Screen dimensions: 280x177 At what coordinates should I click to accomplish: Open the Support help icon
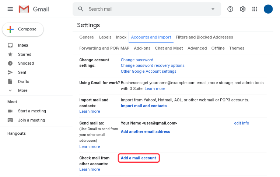[230, 9]
